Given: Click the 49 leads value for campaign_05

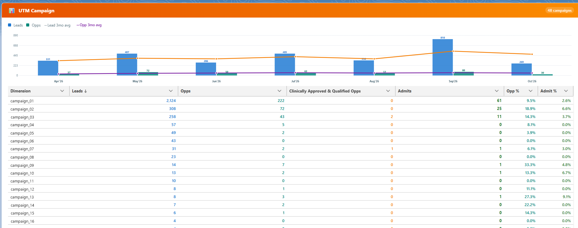Looking at the screenshot, I should pos(174,133).
